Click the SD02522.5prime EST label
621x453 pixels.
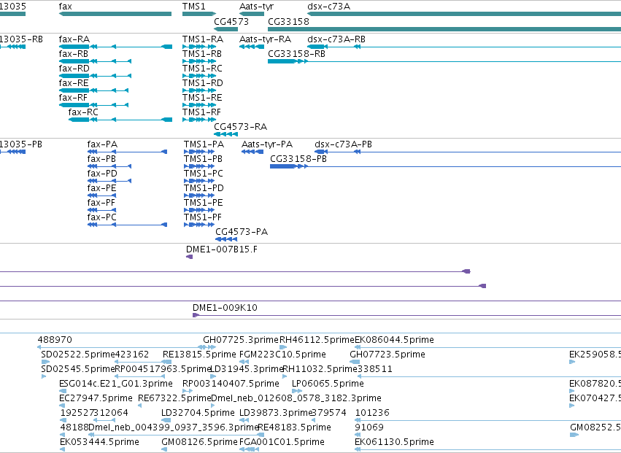point(78,355)
